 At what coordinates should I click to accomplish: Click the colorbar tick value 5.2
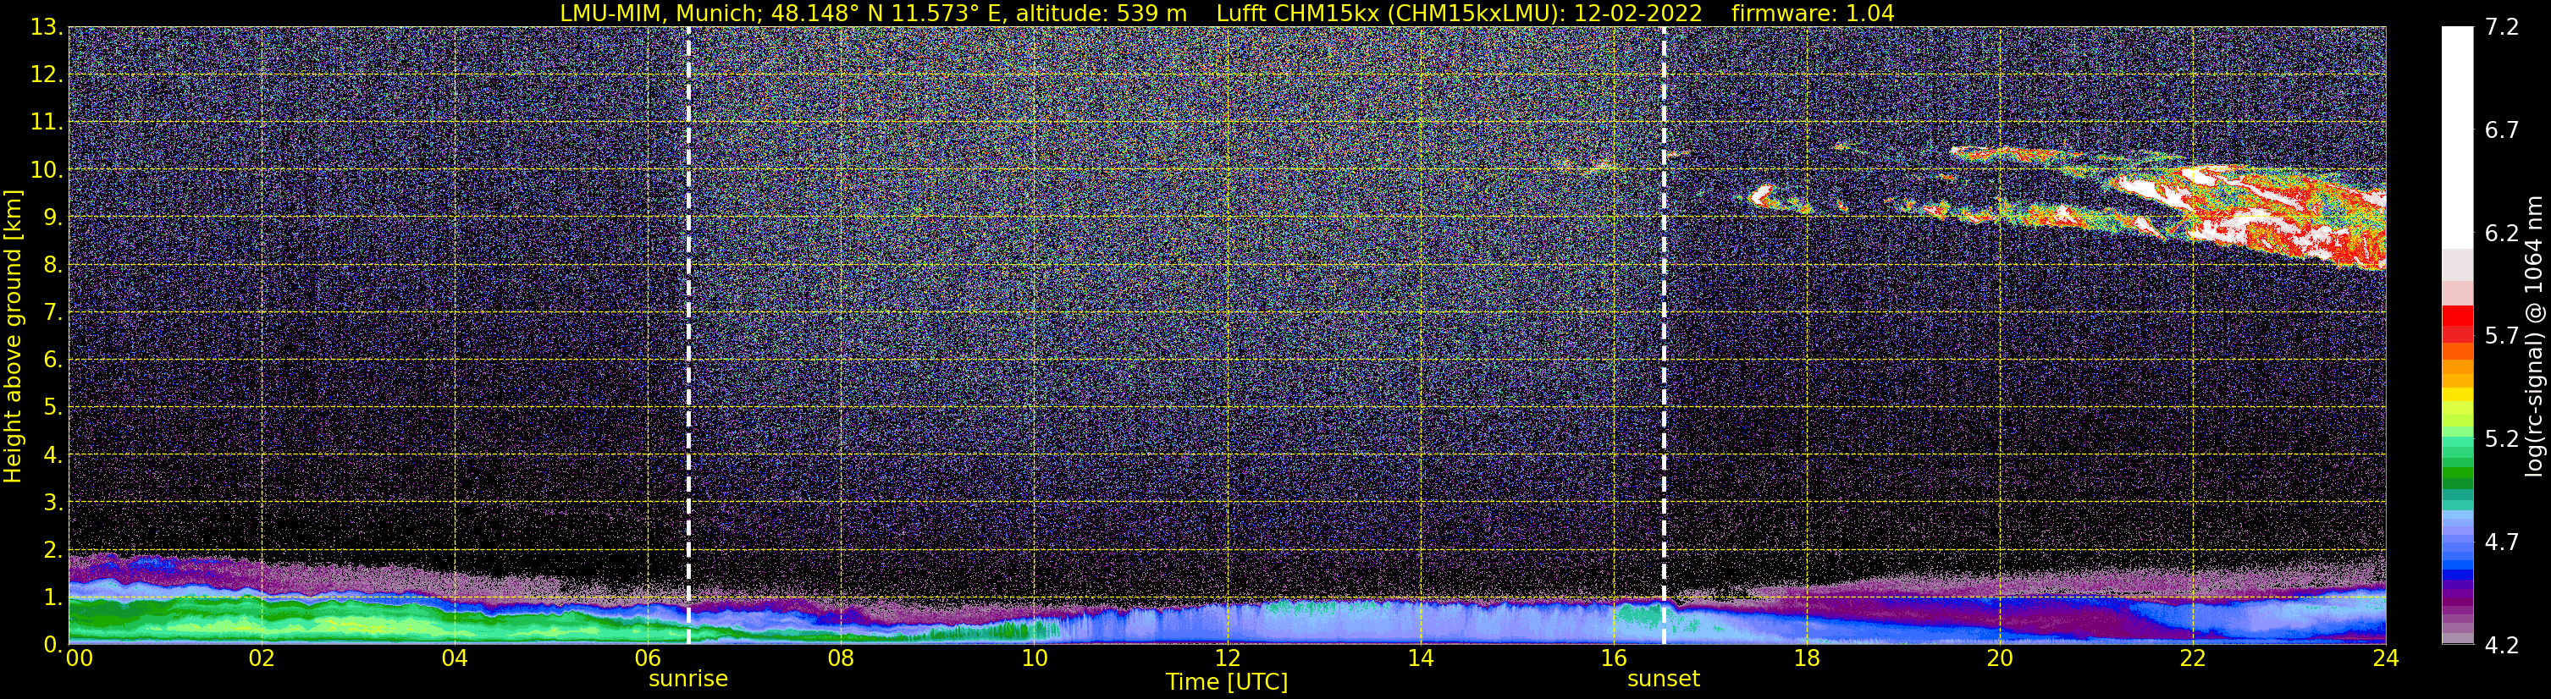pos(2502,439)
